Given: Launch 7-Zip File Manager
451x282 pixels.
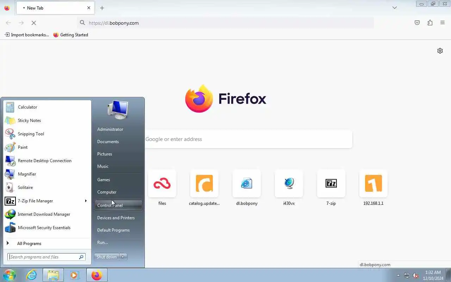Looking at the screenshot, I should point(43,201).
